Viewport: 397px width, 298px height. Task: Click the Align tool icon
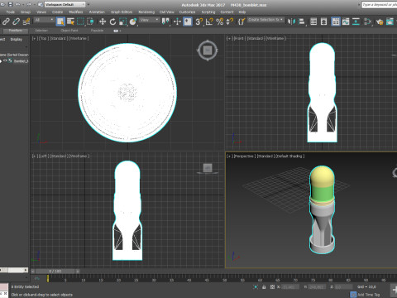tap(302, 22)
